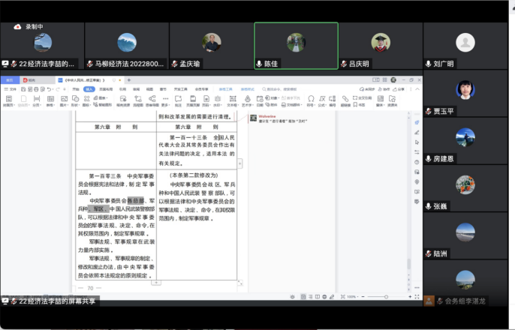Screen dimensions: 515x330
Task: Insert a 超链接 hyperlink
Action: pos(345,99)
